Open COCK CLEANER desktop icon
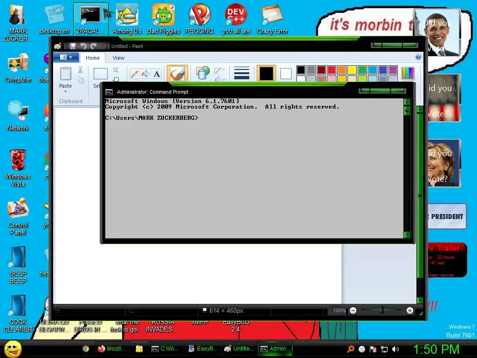 (18, 314)
